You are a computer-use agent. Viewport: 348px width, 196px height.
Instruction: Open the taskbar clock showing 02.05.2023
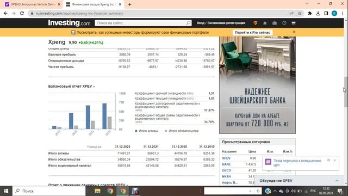326,191
